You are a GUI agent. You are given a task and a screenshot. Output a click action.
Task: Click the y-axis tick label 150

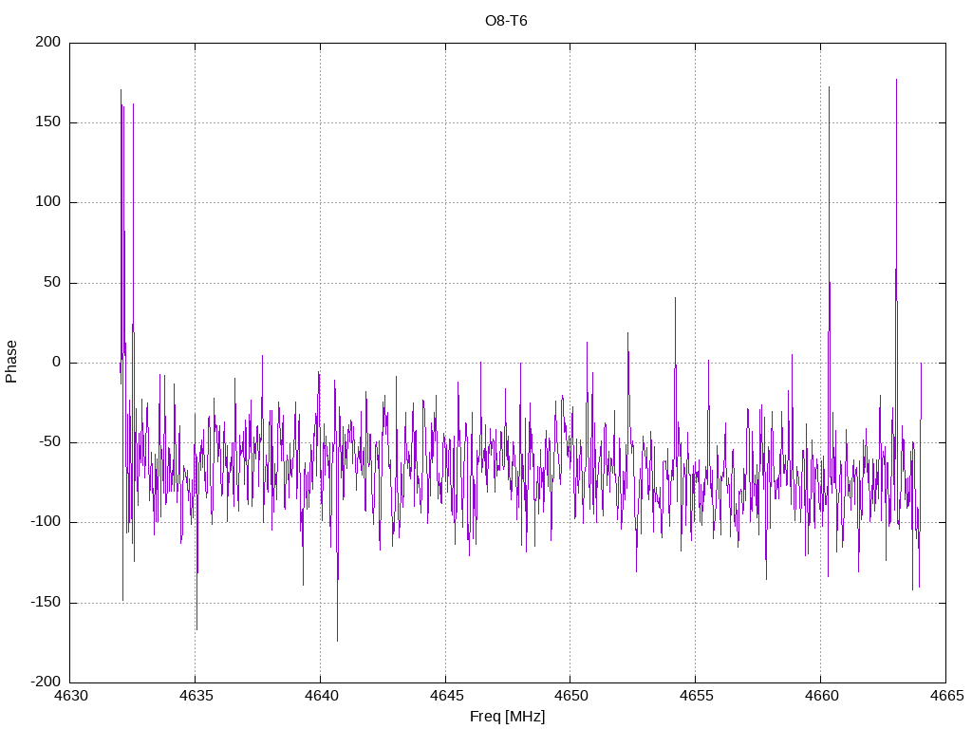tap(48, 122)
